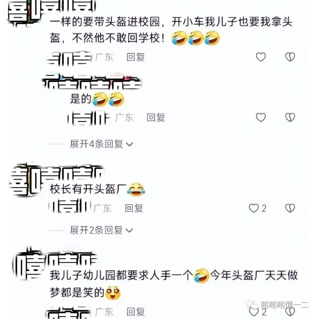Expand '展开2条回复' replies
The image size is (319, 319).
point(101,230)
